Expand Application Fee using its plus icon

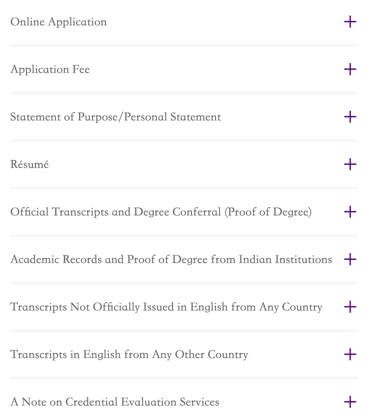pos(350,69)
